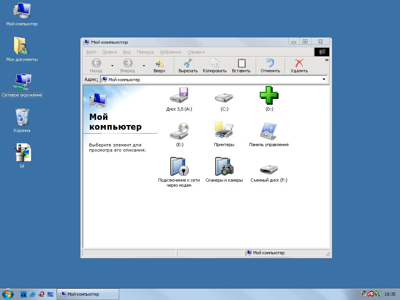Select Корзина recycle bin icon
The height and width of the screenshot is (300, 400).
point(22,120)
